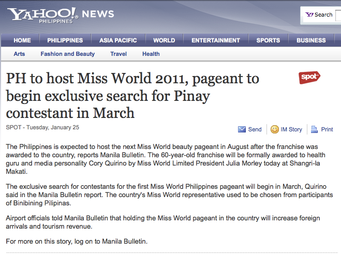The image size is (341, 254).
Task: Click the red Spot logo badge
Action: point(309,77)
